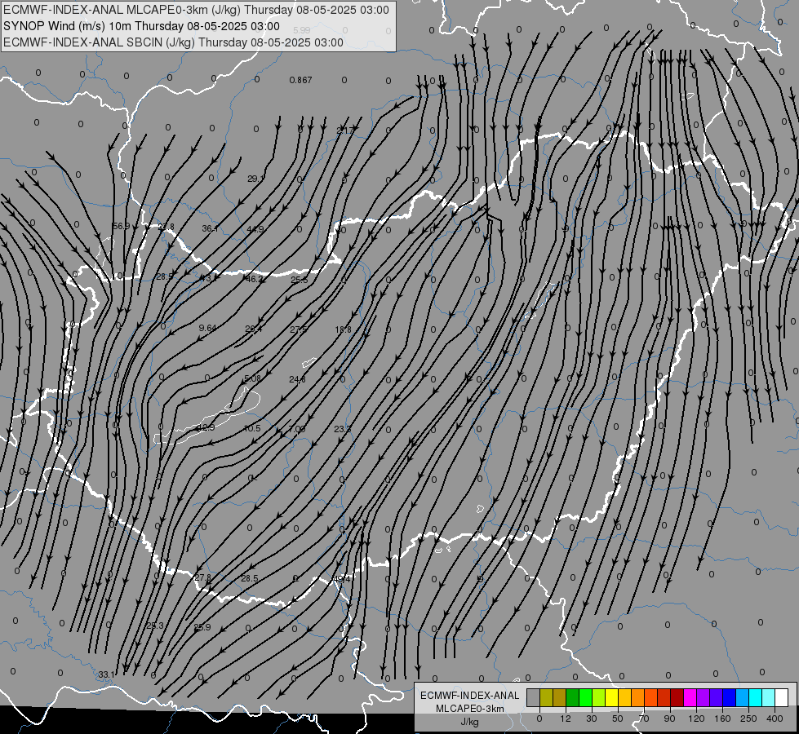Click legend label ECMWF-INDEX-ANAL

[x=470, y=696]
